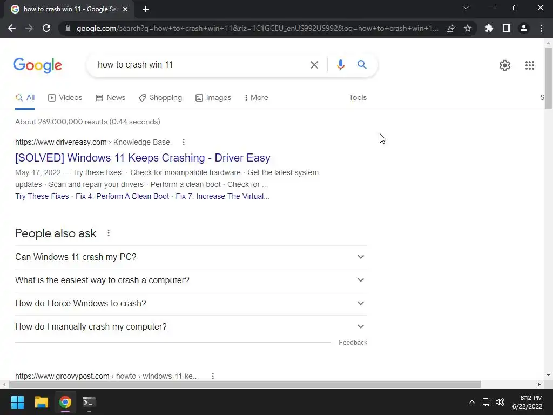This screenshot has width=553, height=415.
Task: Go to the Google logo homepage
Action: pyautogui.click(x=37, y=65)
